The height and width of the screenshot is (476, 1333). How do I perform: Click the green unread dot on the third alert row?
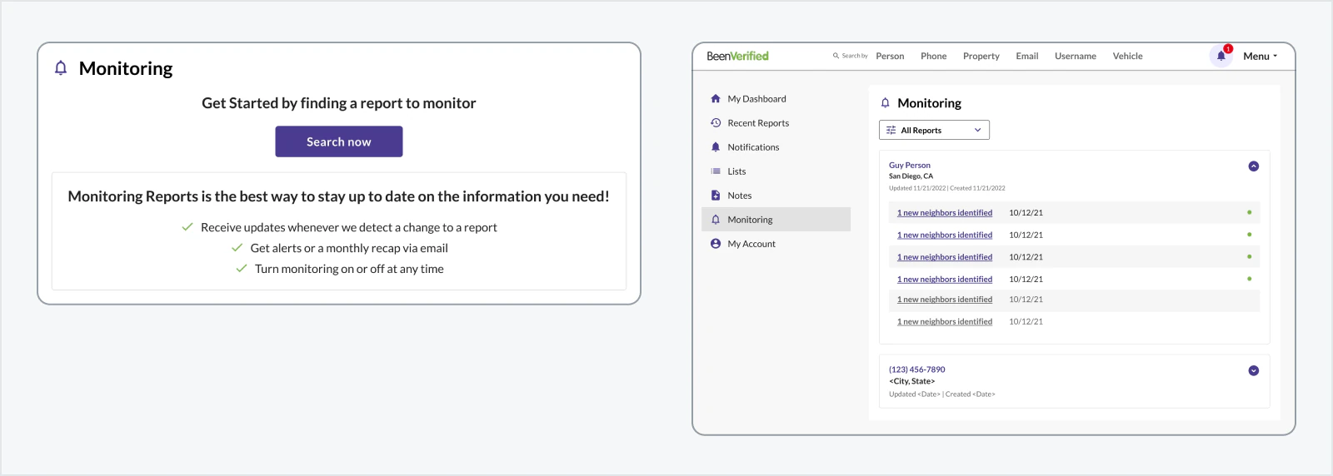point(1249,256)
